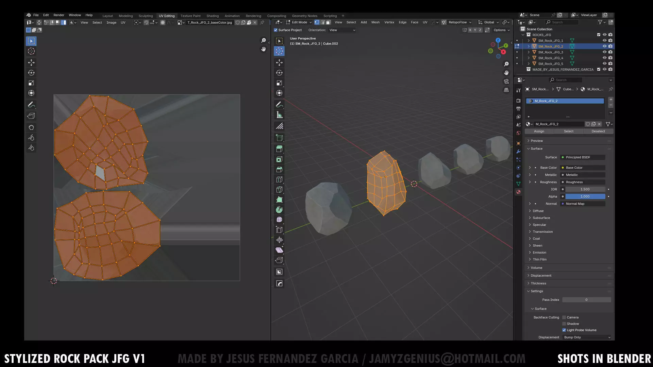The height and width of the screenshot is (367, 653).
Task: Select the Loop Cut tool
Action: 279,179
